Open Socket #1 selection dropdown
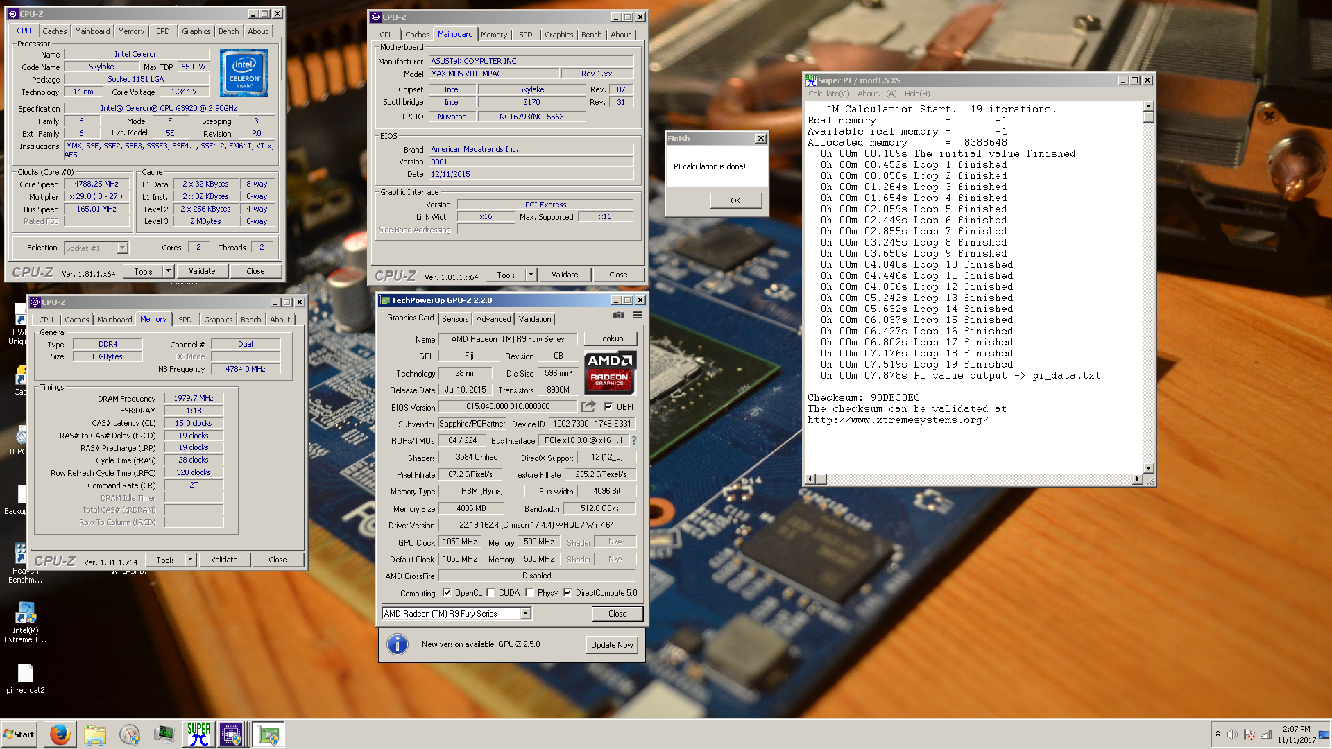This screenshot has width=1332, height=749. [x=122, y=248]
